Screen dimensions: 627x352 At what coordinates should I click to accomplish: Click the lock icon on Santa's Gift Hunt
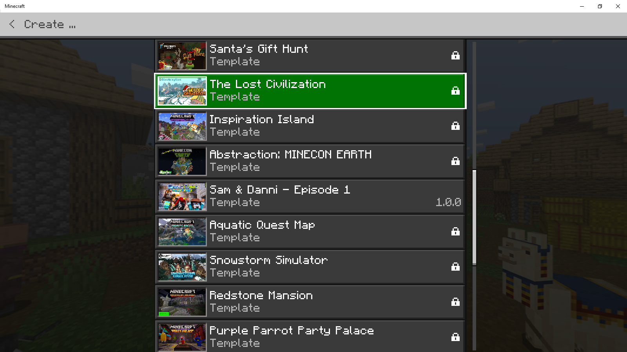click(x=455, y=56)
